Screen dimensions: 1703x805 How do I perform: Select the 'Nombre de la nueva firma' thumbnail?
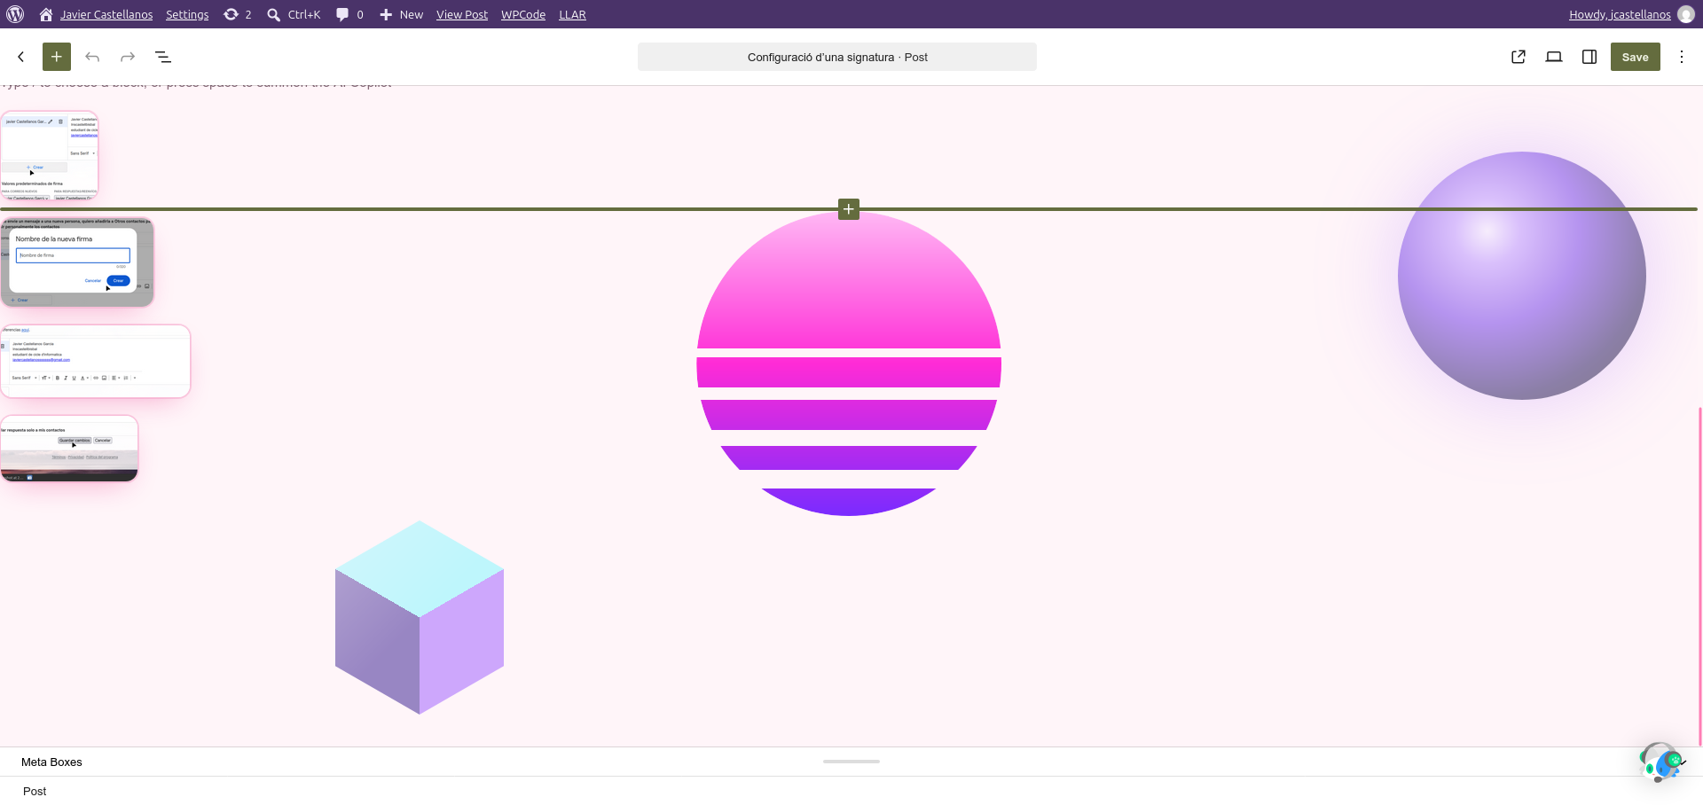point(77,262)
